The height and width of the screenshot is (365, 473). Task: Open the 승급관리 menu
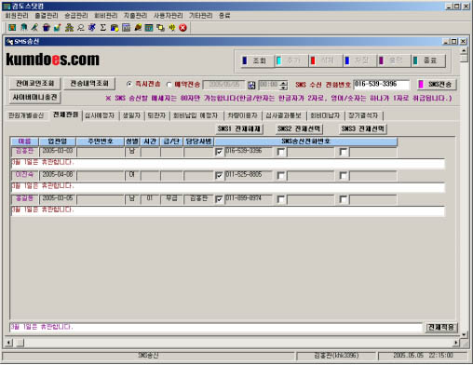[76, 16]
